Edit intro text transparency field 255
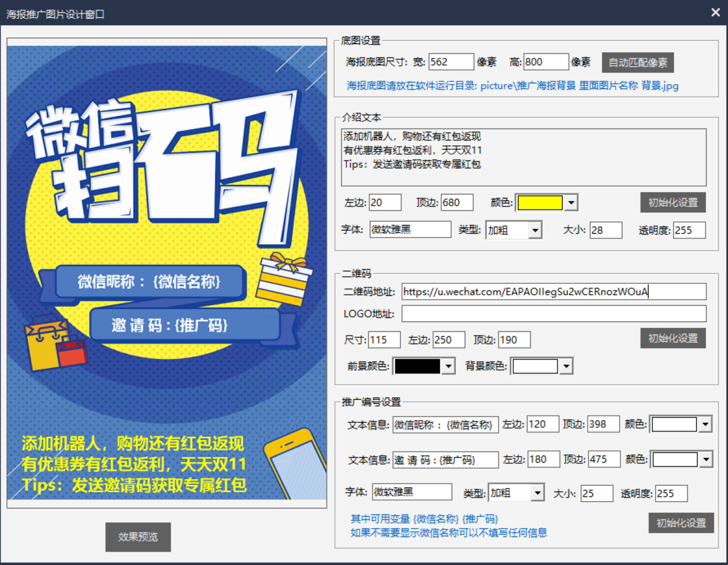 pos(689,230)
